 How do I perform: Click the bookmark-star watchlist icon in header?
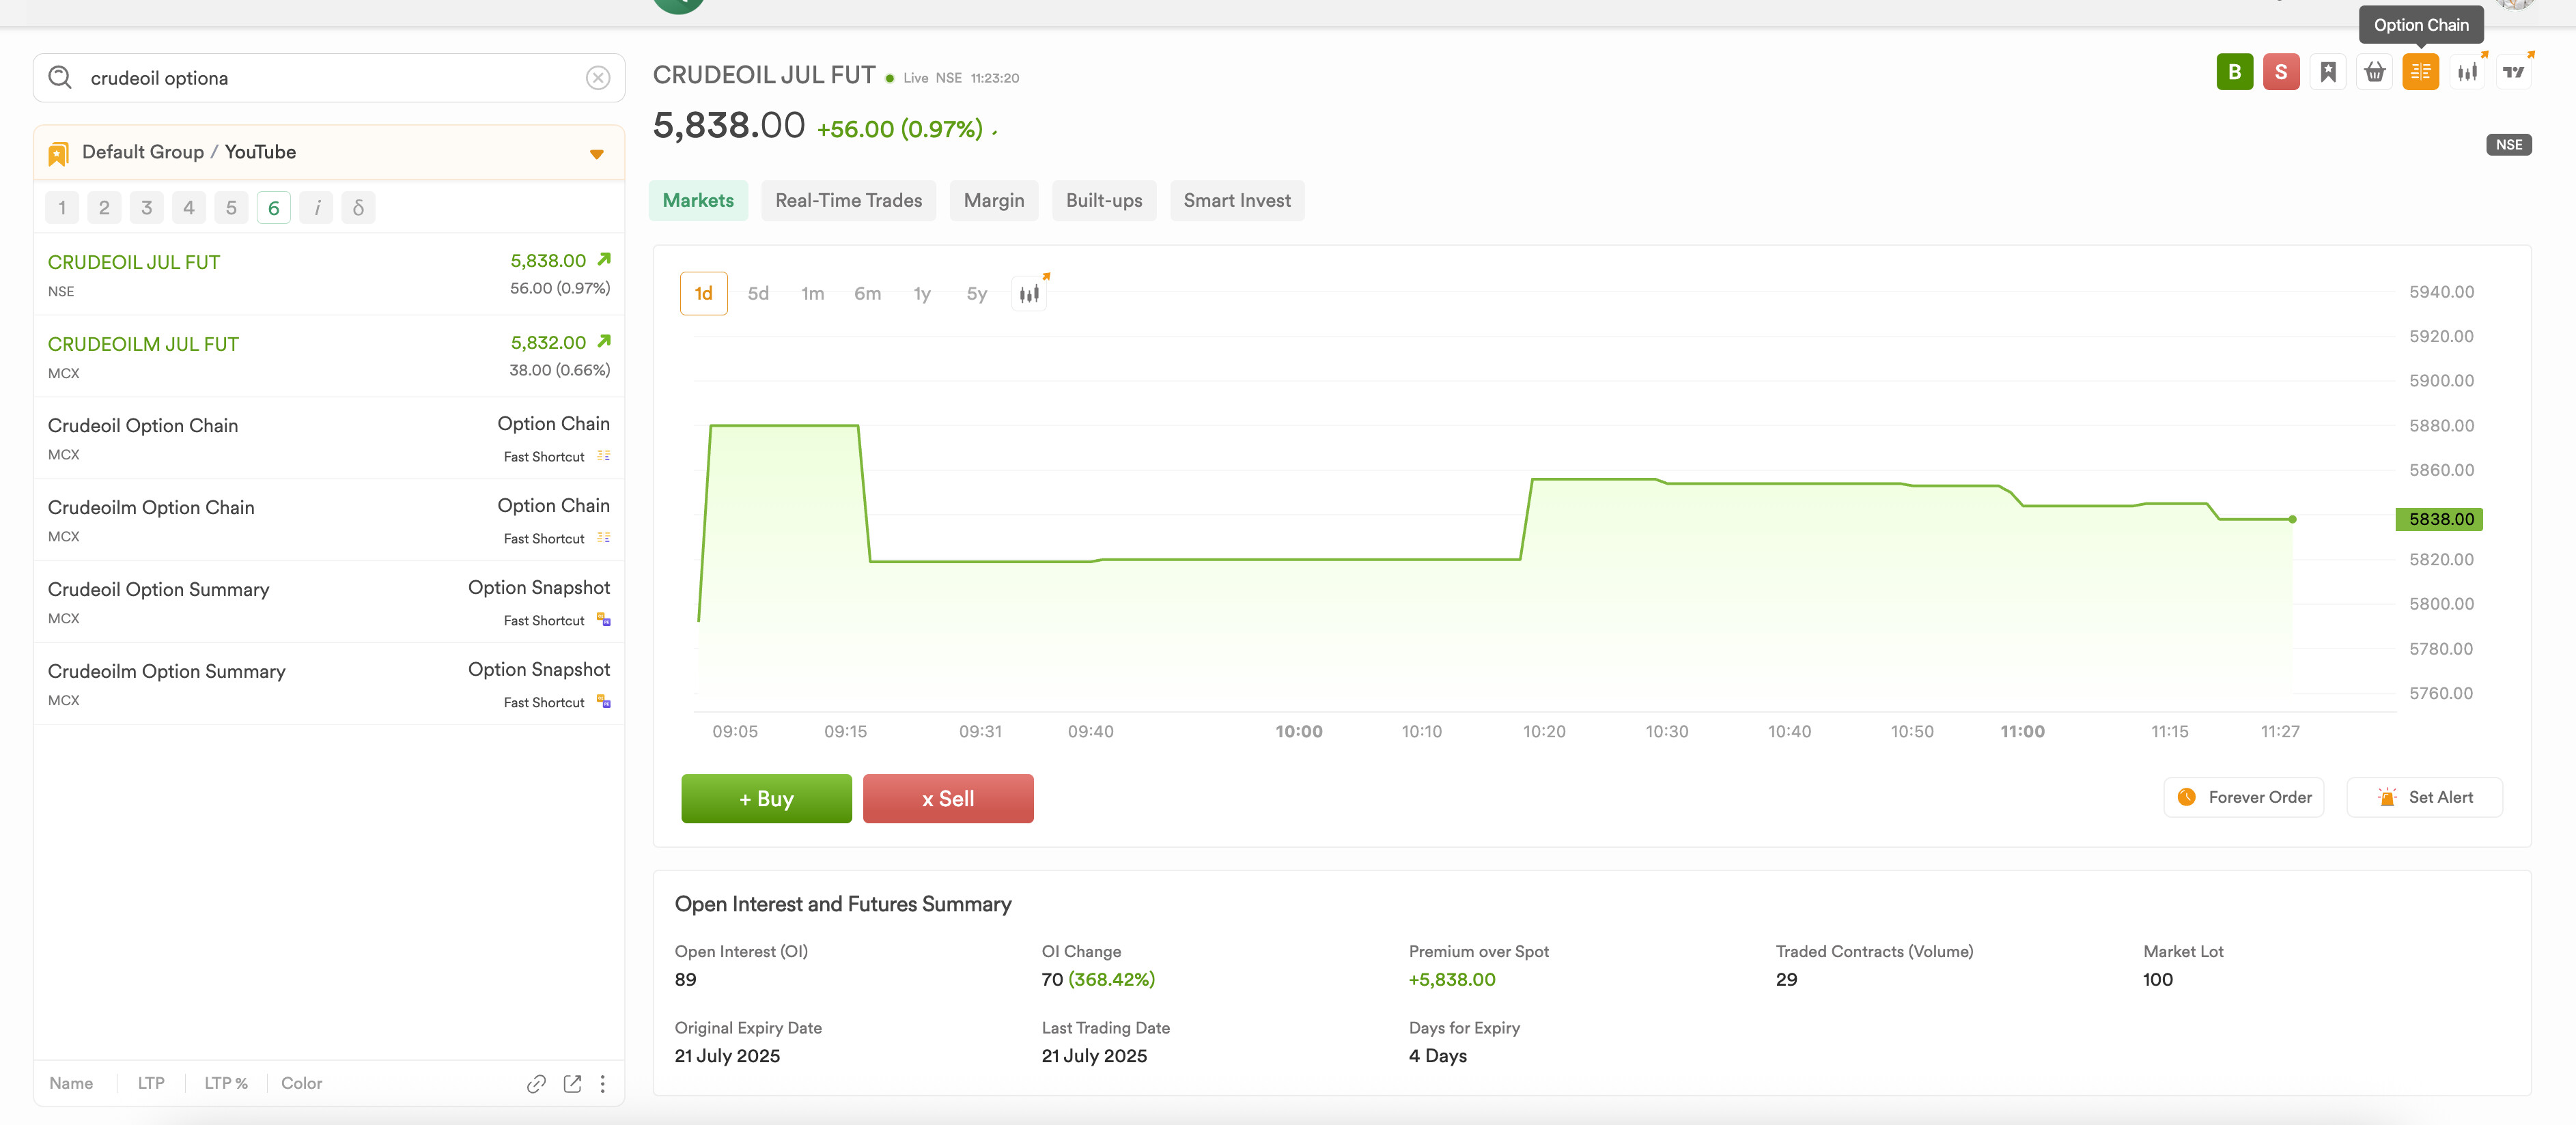tap(2327, 72)
